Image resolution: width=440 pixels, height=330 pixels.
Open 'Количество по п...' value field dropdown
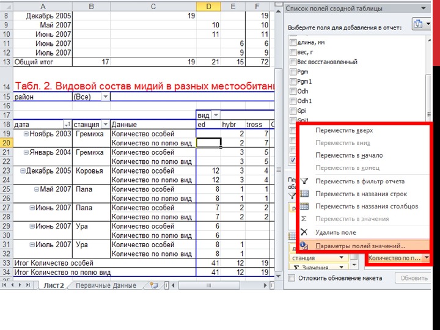[427, 258]
